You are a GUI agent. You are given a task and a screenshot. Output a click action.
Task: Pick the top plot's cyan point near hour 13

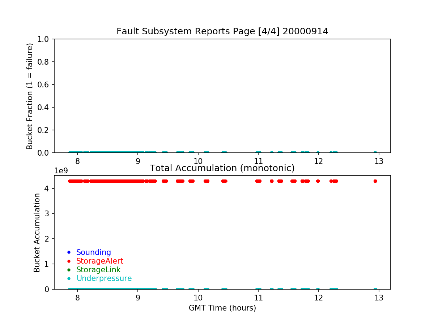(x=375, y=153)
